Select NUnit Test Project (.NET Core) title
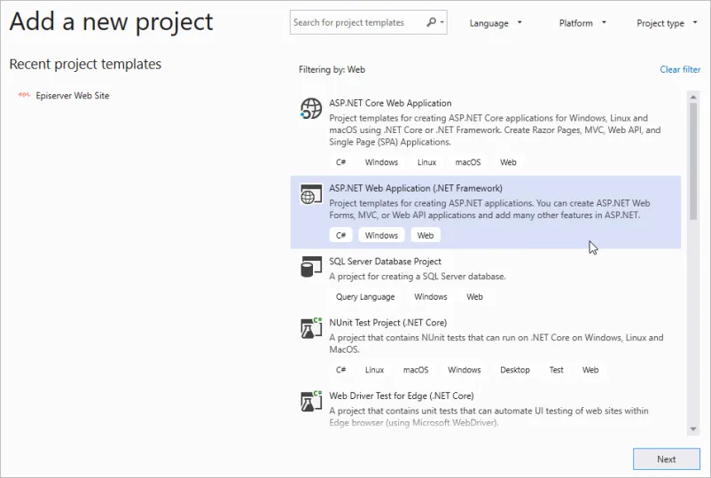This screenshot has width=711, height=478. (387, 323)
